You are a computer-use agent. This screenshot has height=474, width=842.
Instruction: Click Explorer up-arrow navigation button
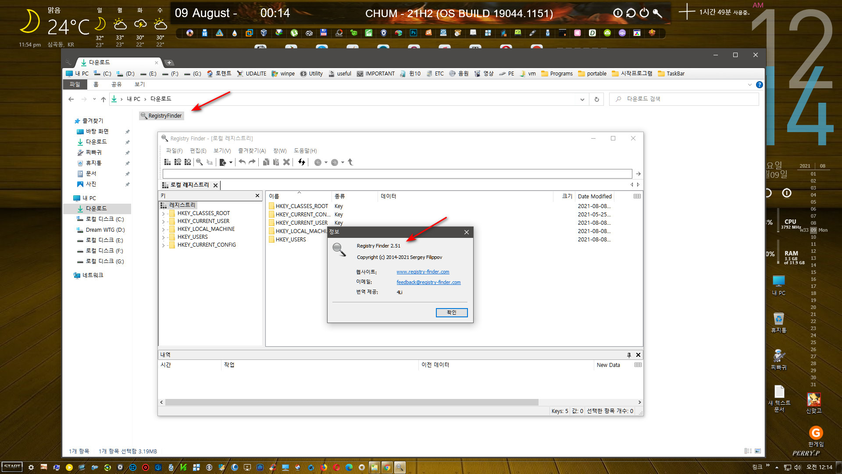103,99
